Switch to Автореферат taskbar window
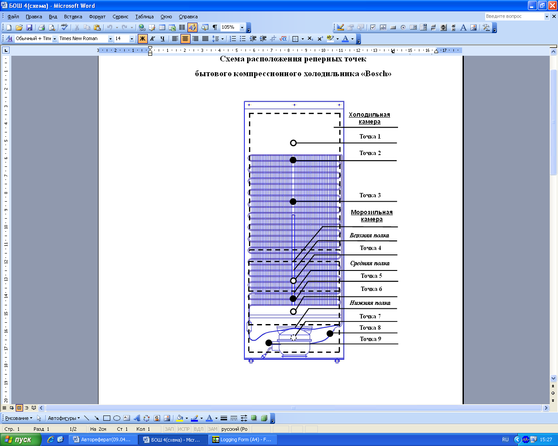Screen dimensions: 558x446 coord(103,439)
